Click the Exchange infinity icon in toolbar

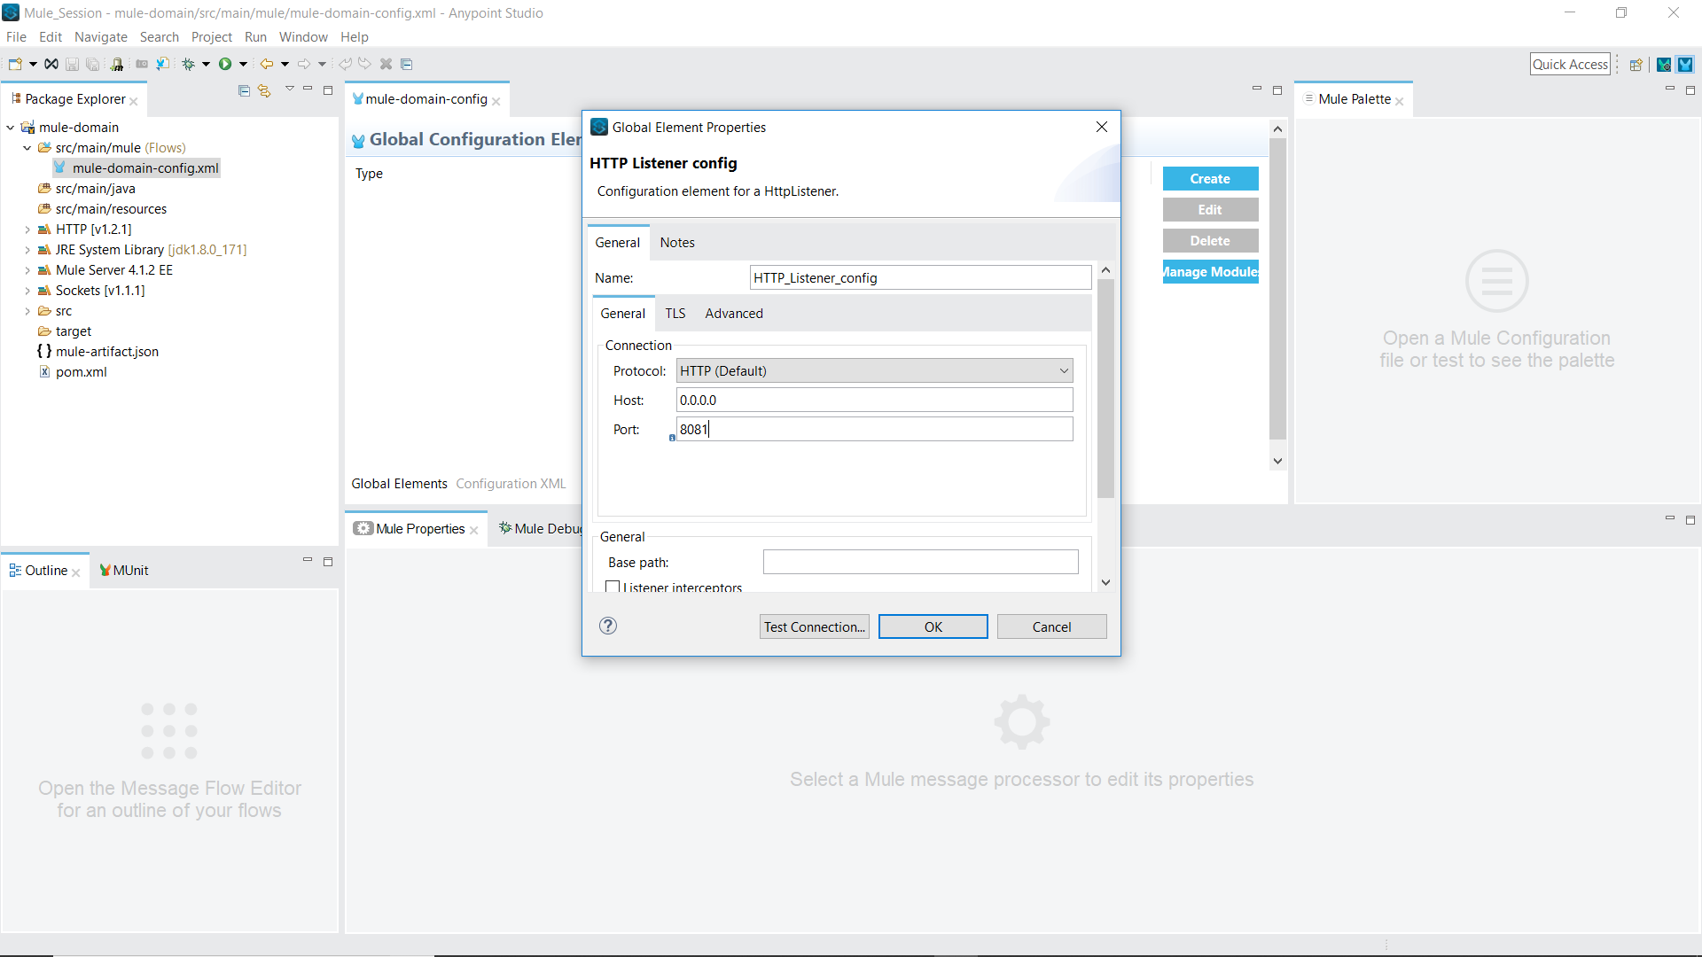point(51,64)
